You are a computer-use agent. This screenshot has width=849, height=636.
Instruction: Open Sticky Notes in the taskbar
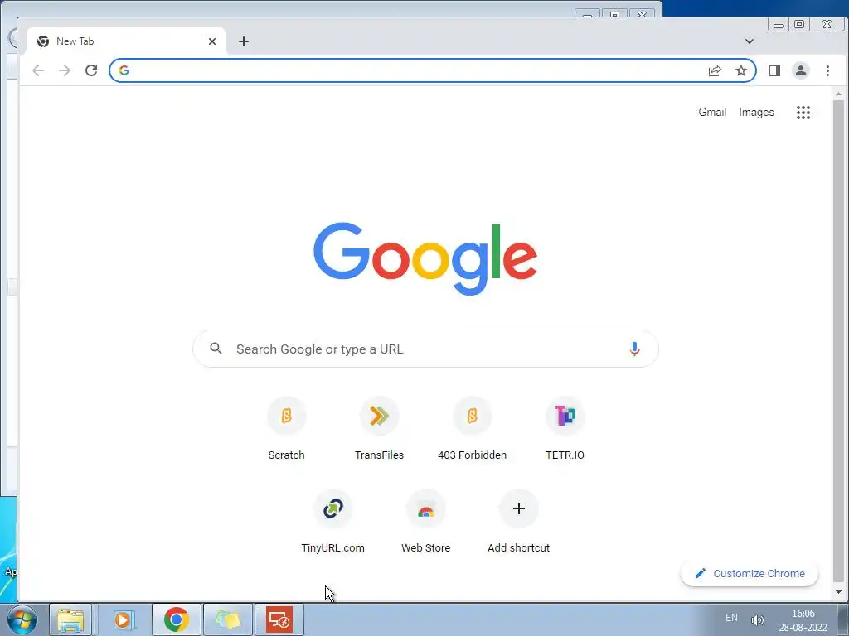[227, 619]
